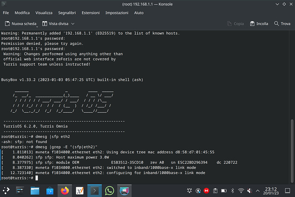
Task: Click the terminal prompt cursor line
Action: 20,178
